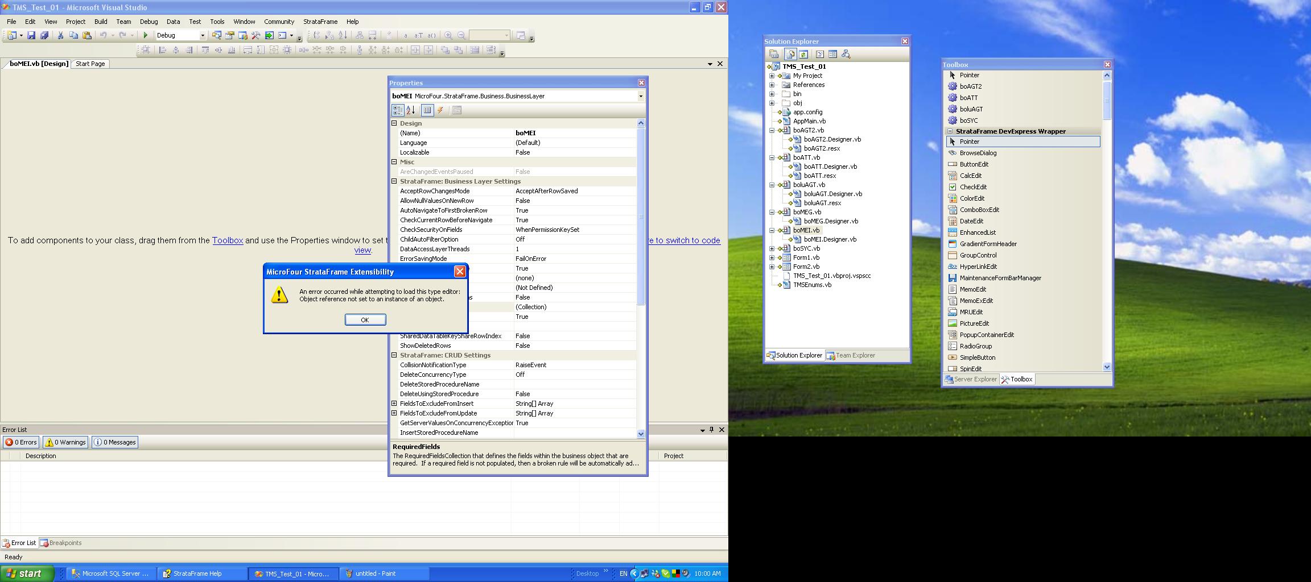Switch to the Start Page tab
Screen dimensions: 1311x582
90,64
